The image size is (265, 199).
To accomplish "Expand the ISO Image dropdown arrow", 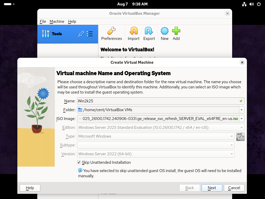I will coord(242,119).
